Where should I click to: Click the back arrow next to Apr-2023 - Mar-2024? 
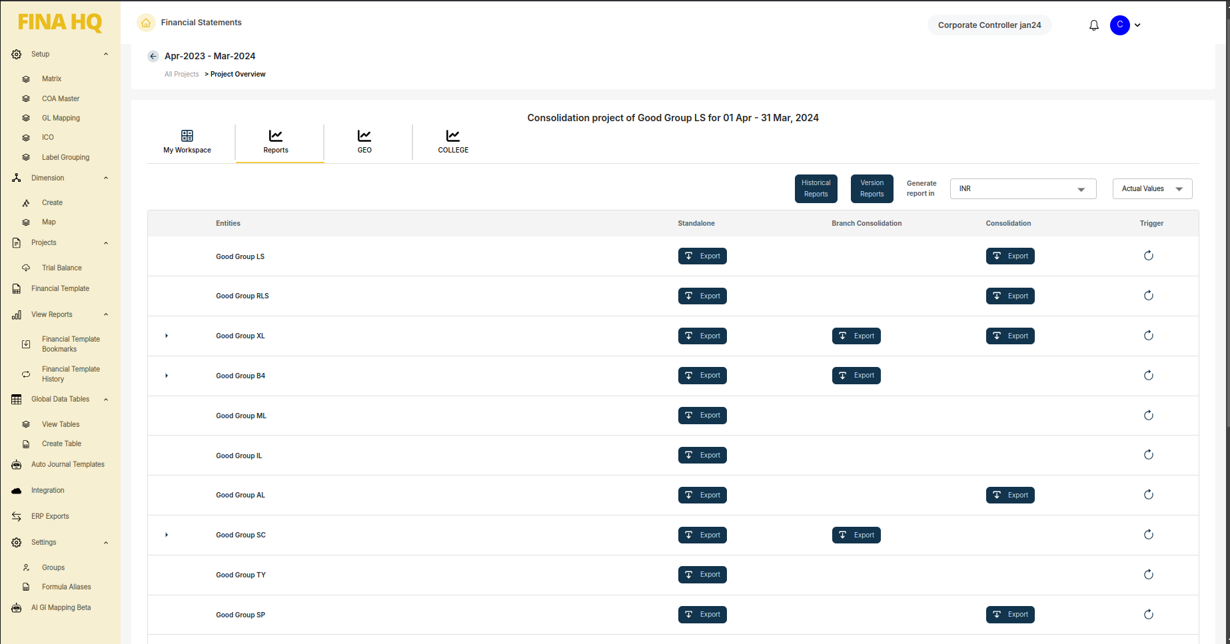pyautogui.click(x=153, y=57)
